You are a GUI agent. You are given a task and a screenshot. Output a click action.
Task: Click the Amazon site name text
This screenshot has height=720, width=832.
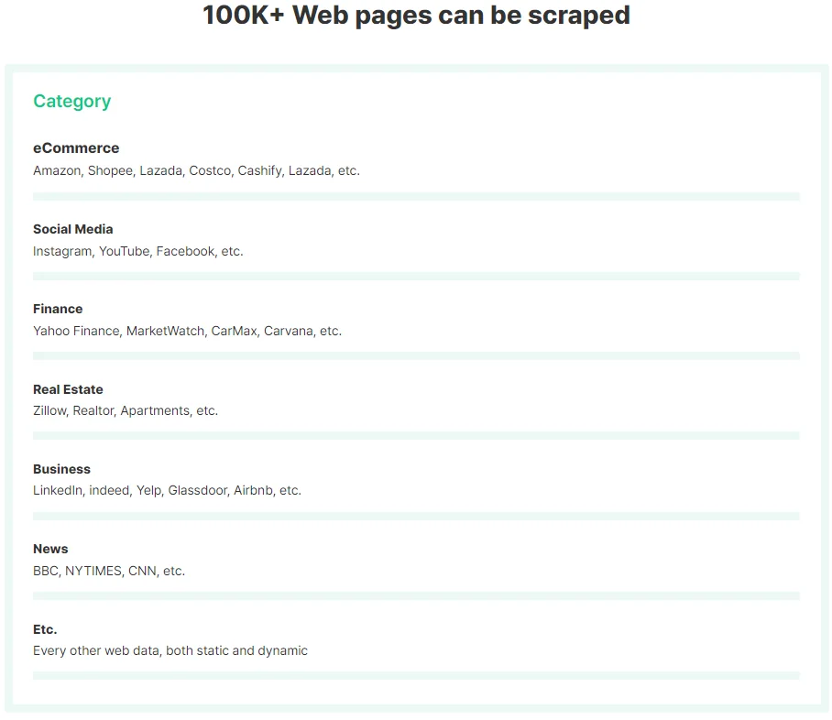pos(57,170)
